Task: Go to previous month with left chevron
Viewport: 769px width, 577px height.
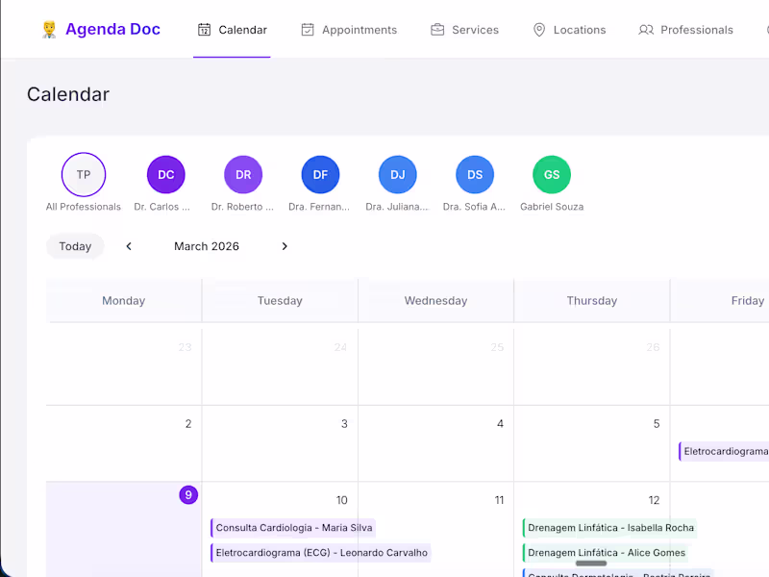Action: [x=129, y=246]
